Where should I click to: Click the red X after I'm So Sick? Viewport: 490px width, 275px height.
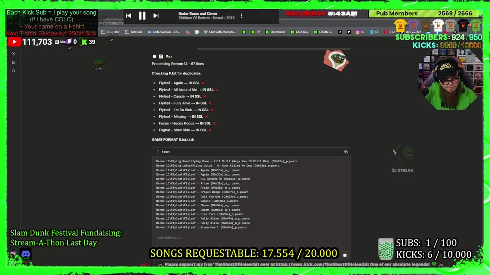212,110
